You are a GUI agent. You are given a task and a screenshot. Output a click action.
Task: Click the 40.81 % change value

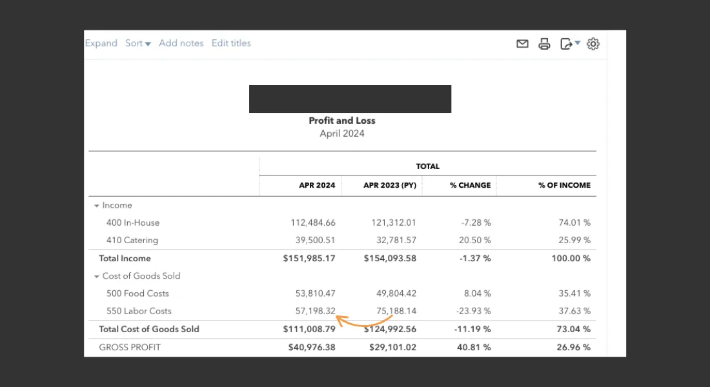pyautogui.click(x=474, y=347)
